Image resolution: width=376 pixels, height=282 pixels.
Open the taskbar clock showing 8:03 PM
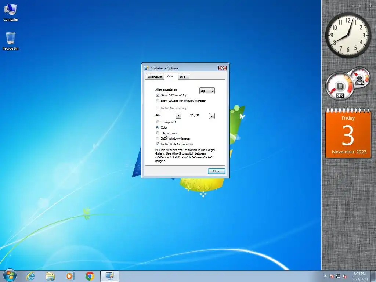(x=360, y=276)
